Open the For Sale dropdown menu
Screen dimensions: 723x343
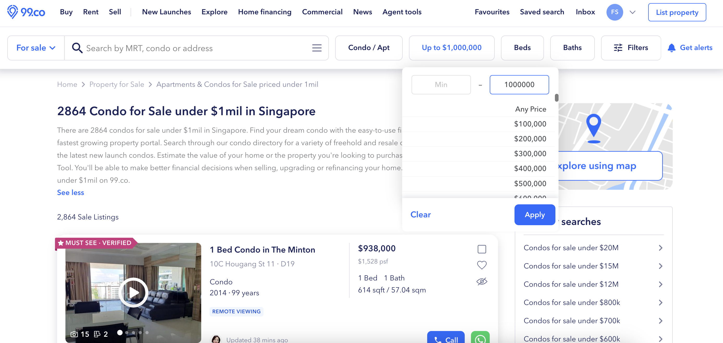click(35, 48)
